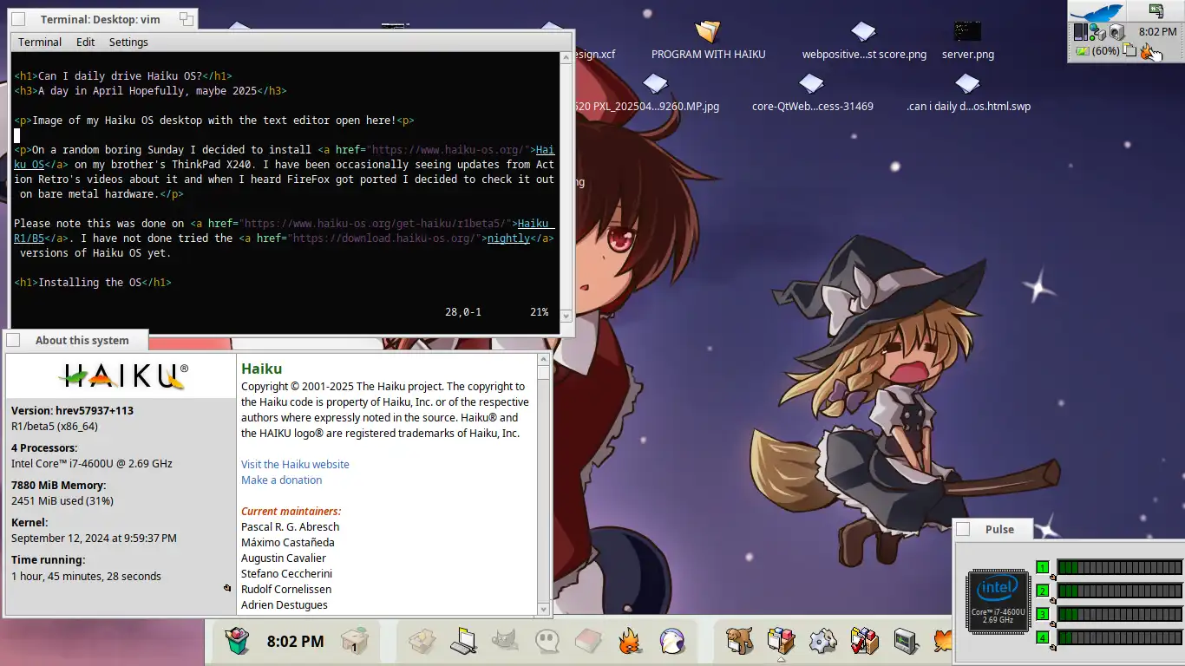
Task: Select server.png desktop file
Action: [x=967, y=41]
